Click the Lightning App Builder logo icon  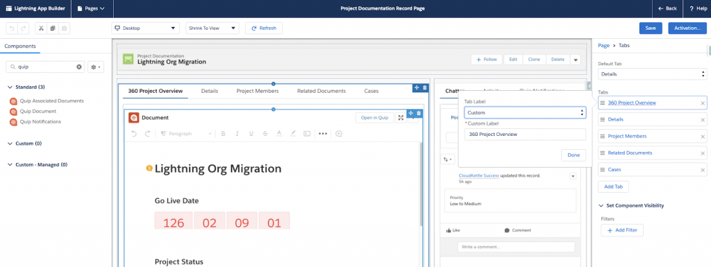pyautogui.click(x=8, y=8)
